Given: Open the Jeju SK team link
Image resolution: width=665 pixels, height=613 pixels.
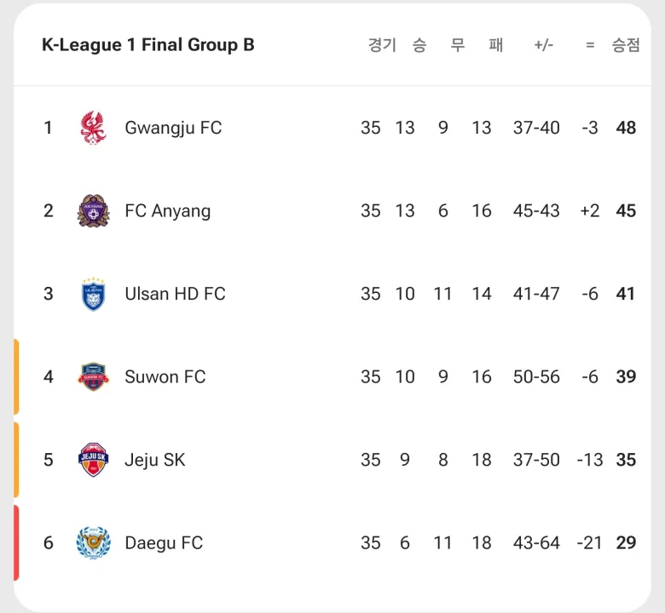Looking at the screenshot, I should tap(155, 460).
